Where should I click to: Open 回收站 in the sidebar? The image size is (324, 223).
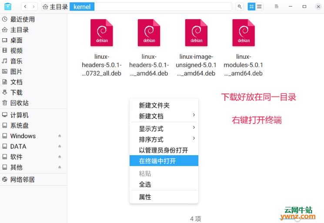[33, 103]
